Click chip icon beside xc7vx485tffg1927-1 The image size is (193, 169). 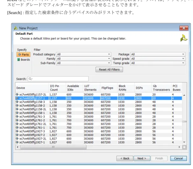(x=17, y=142)
